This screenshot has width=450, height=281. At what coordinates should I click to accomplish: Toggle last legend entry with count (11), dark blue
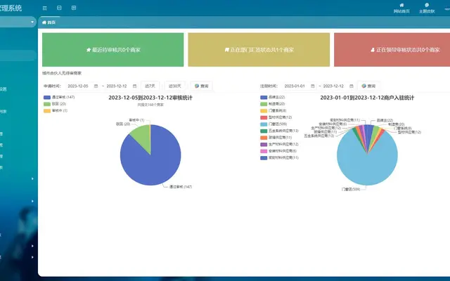coord(280,158)
